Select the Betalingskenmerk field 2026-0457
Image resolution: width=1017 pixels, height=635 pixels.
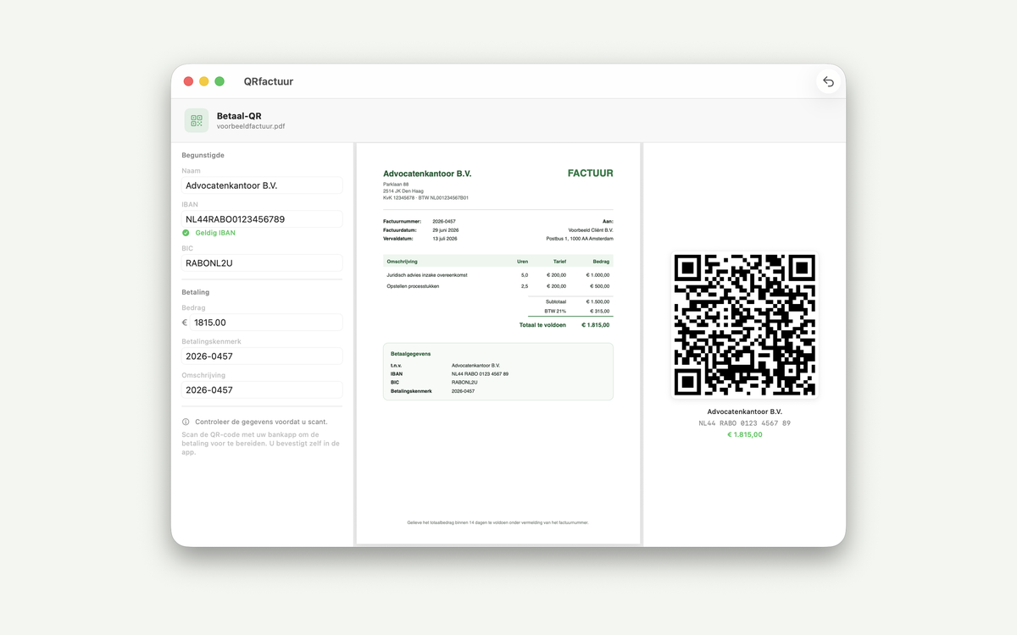click(262, 356)
